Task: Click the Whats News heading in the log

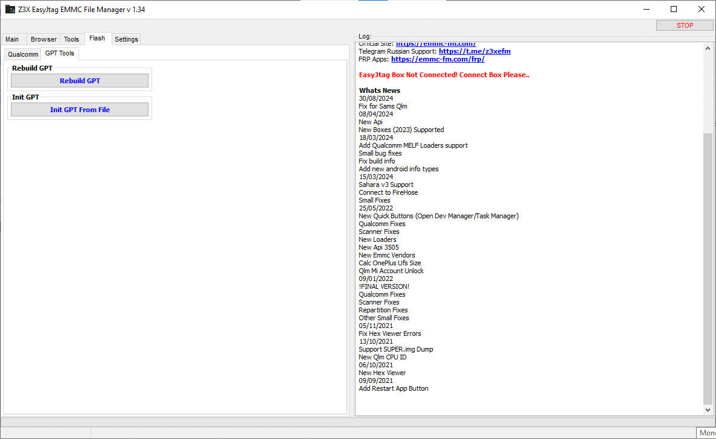Action: coord(380,90)
